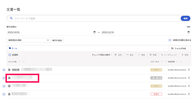196x105 pixels.
Task: Open more options for the 2025年11月28日 document
Action: [x=189, y=70]
